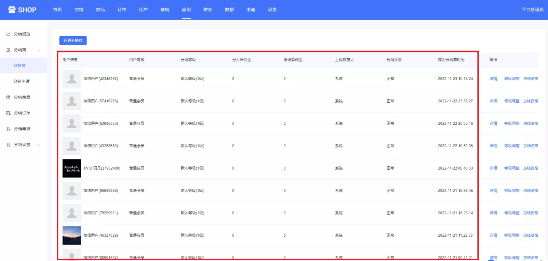Click 等级调整 for XVID 羽凡 row
The height and width of the screenshot is (261, 548).
[512, 168]
